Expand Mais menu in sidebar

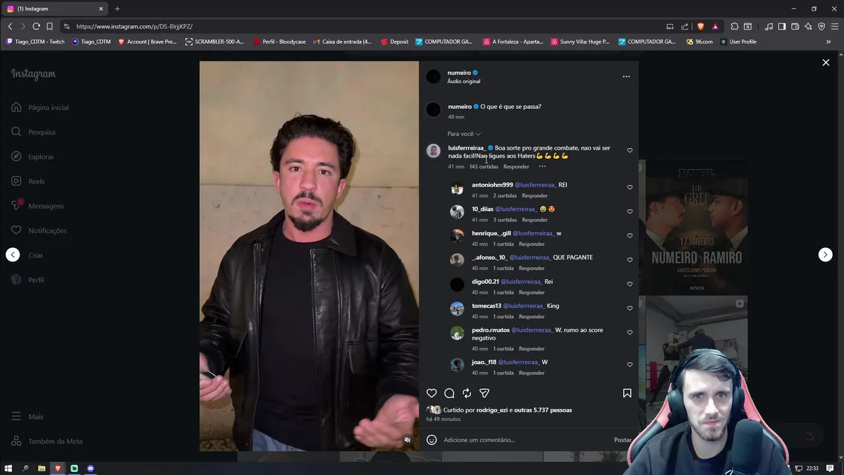pyautogui.click(x=28, y=417)
